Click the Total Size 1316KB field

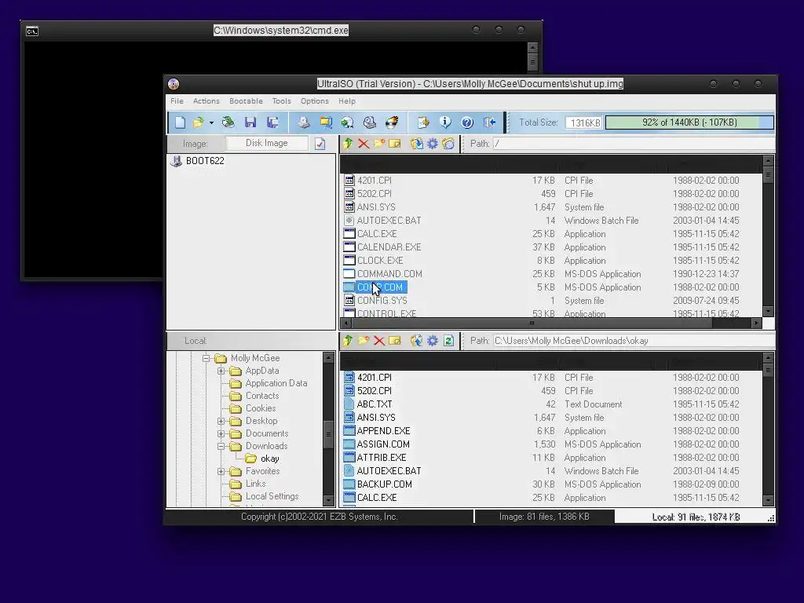[x=584, y=122]
